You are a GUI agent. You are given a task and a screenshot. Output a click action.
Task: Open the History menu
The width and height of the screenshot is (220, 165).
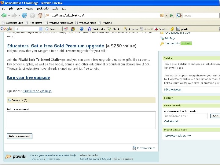(x=29, y=9)
